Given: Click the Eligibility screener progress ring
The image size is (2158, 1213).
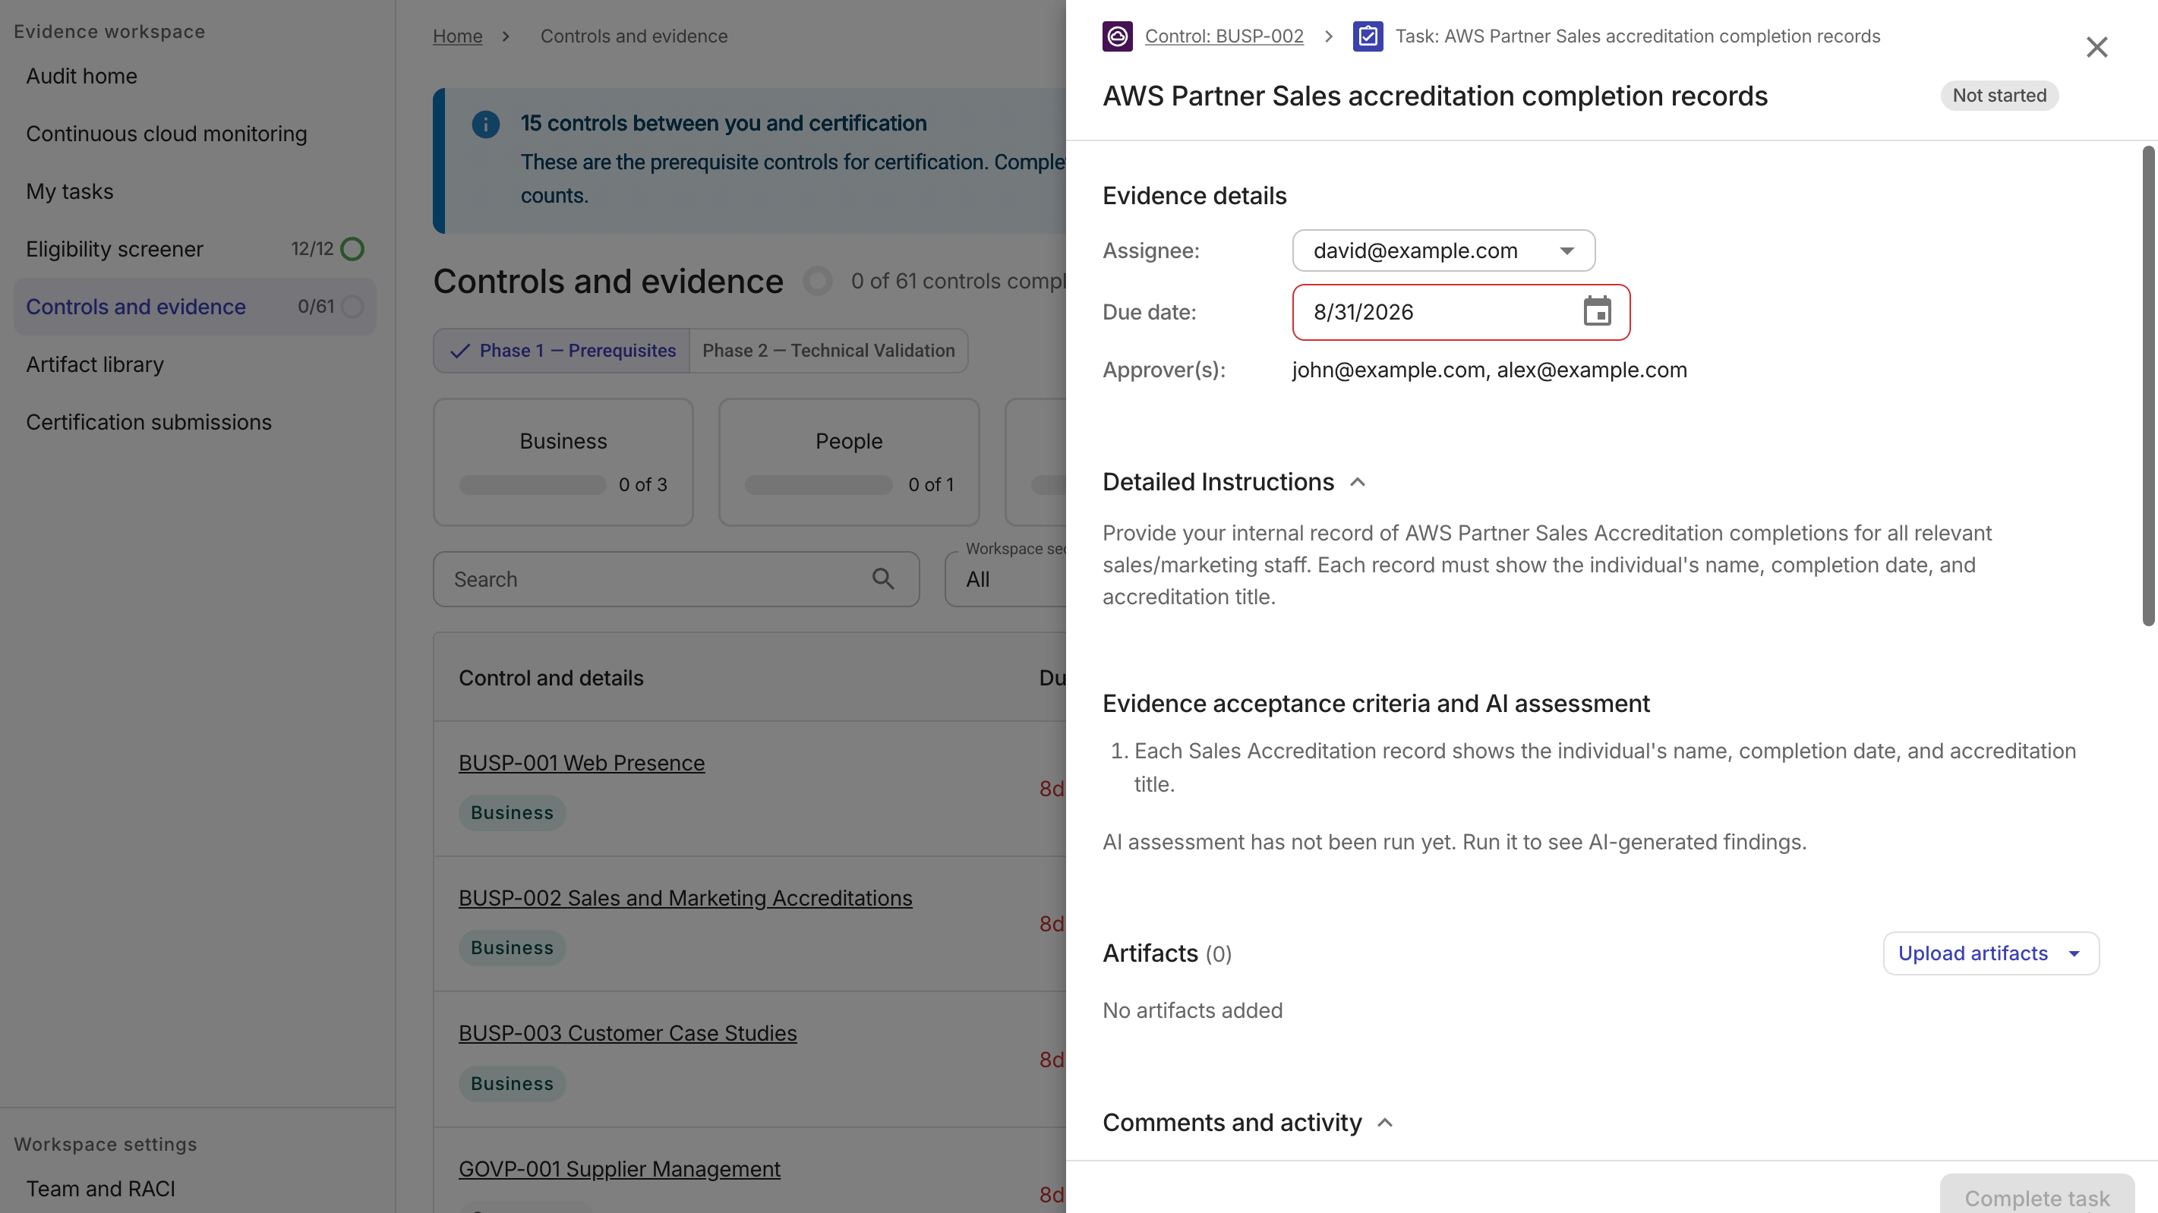Looking at the screenshot, I should coord(352,249).
